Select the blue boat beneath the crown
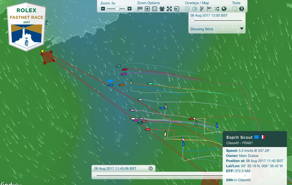 pos(110,85)
